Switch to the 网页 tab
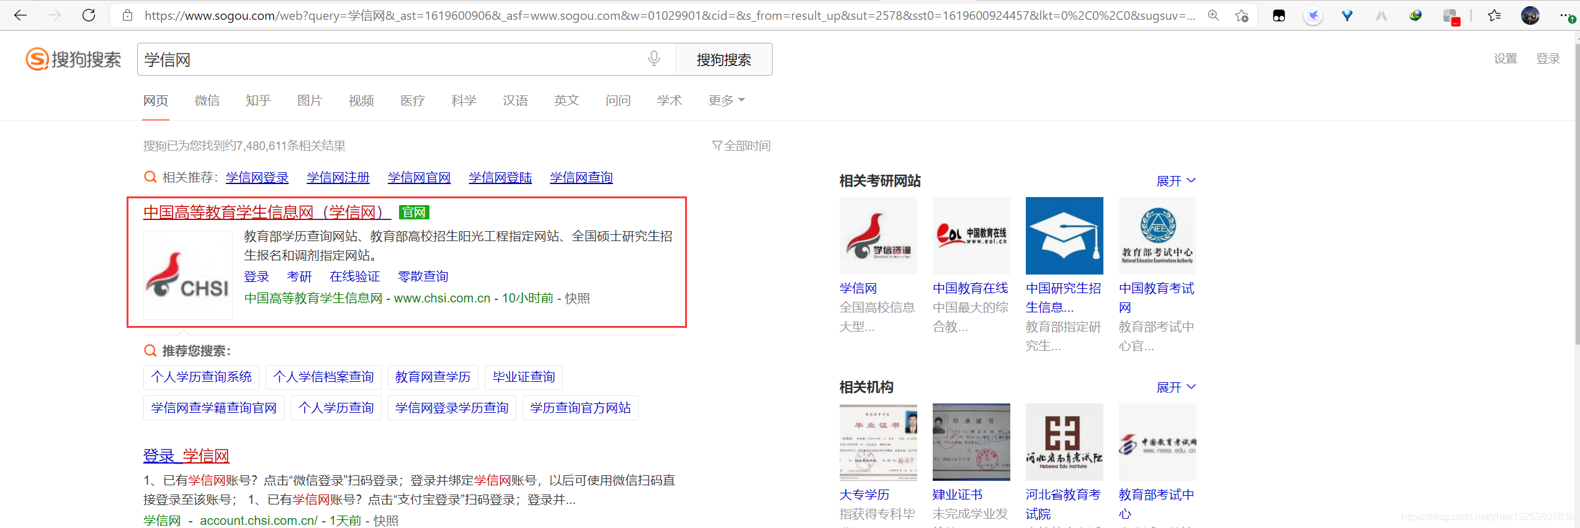The height and width of the screenshot is (528, 1580). pyautogui.click(x=156, y=100)
